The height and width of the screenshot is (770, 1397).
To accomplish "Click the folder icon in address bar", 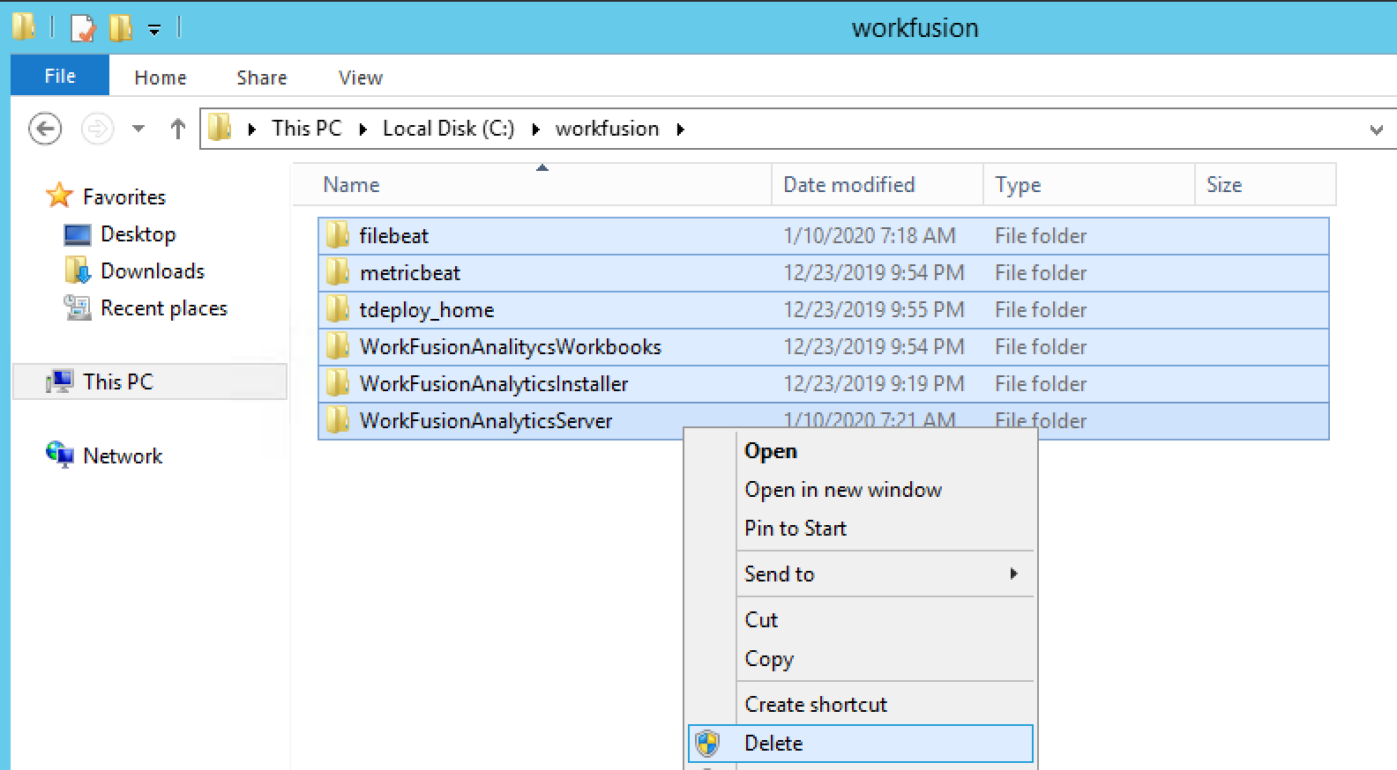I will click(220, 128).
